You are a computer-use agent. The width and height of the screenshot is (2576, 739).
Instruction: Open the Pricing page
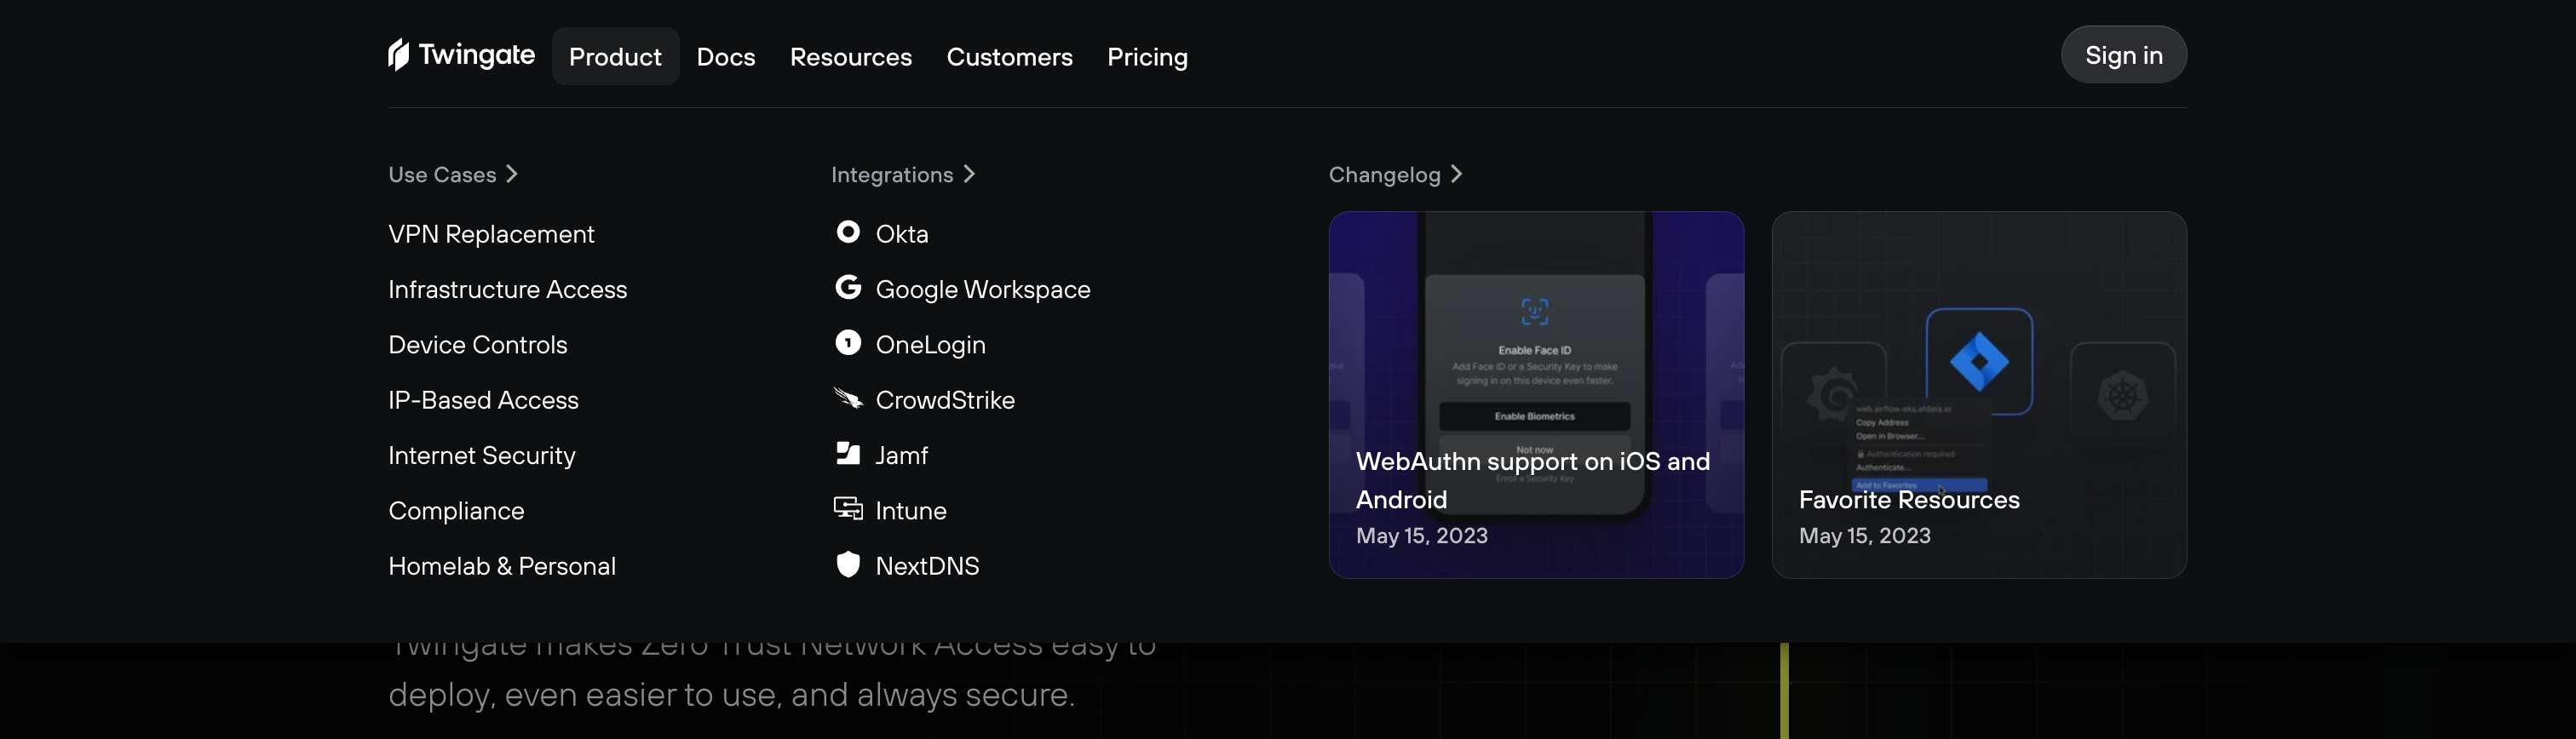pos(1147,57)
